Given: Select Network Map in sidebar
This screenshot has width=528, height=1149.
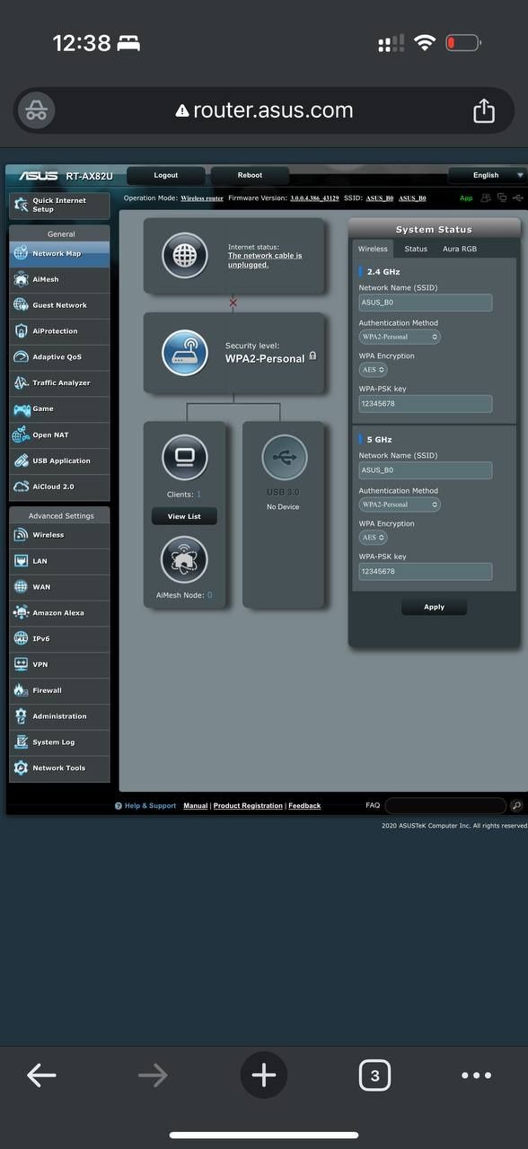Looking at the screenshot, I should [59, 254].
